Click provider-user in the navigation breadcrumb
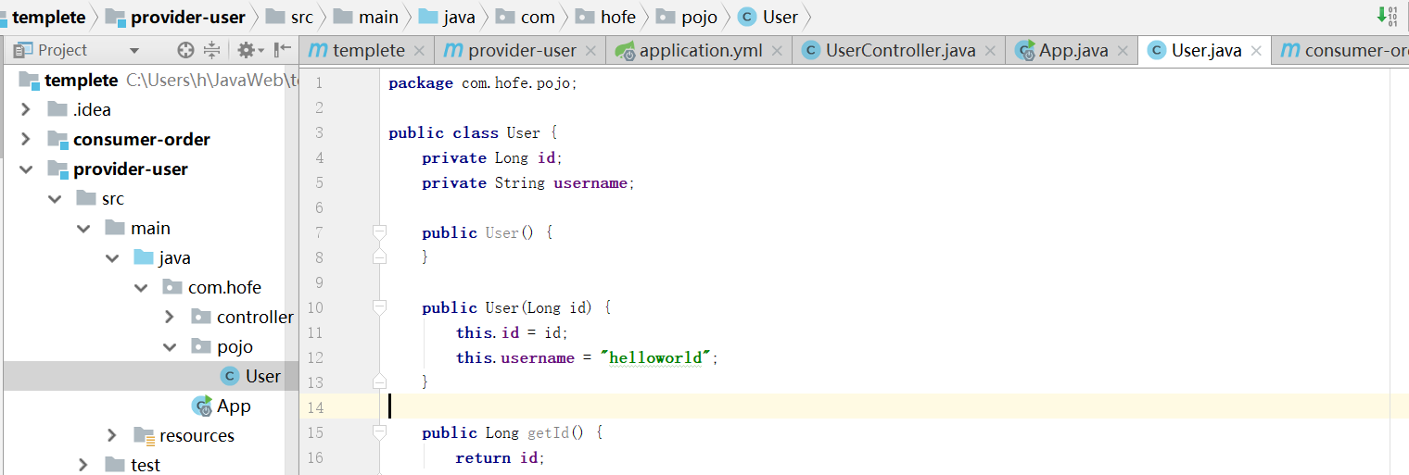 point(176,17)
